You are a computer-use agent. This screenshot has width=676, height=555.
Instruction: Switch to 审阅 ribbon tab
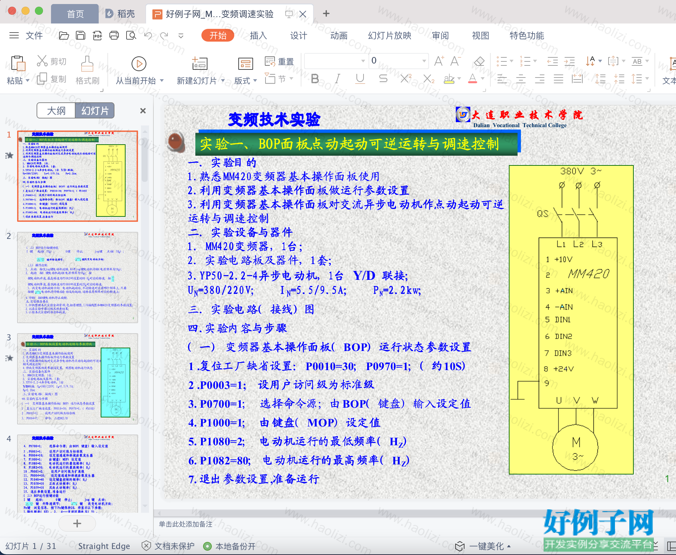tap(440, 35)
